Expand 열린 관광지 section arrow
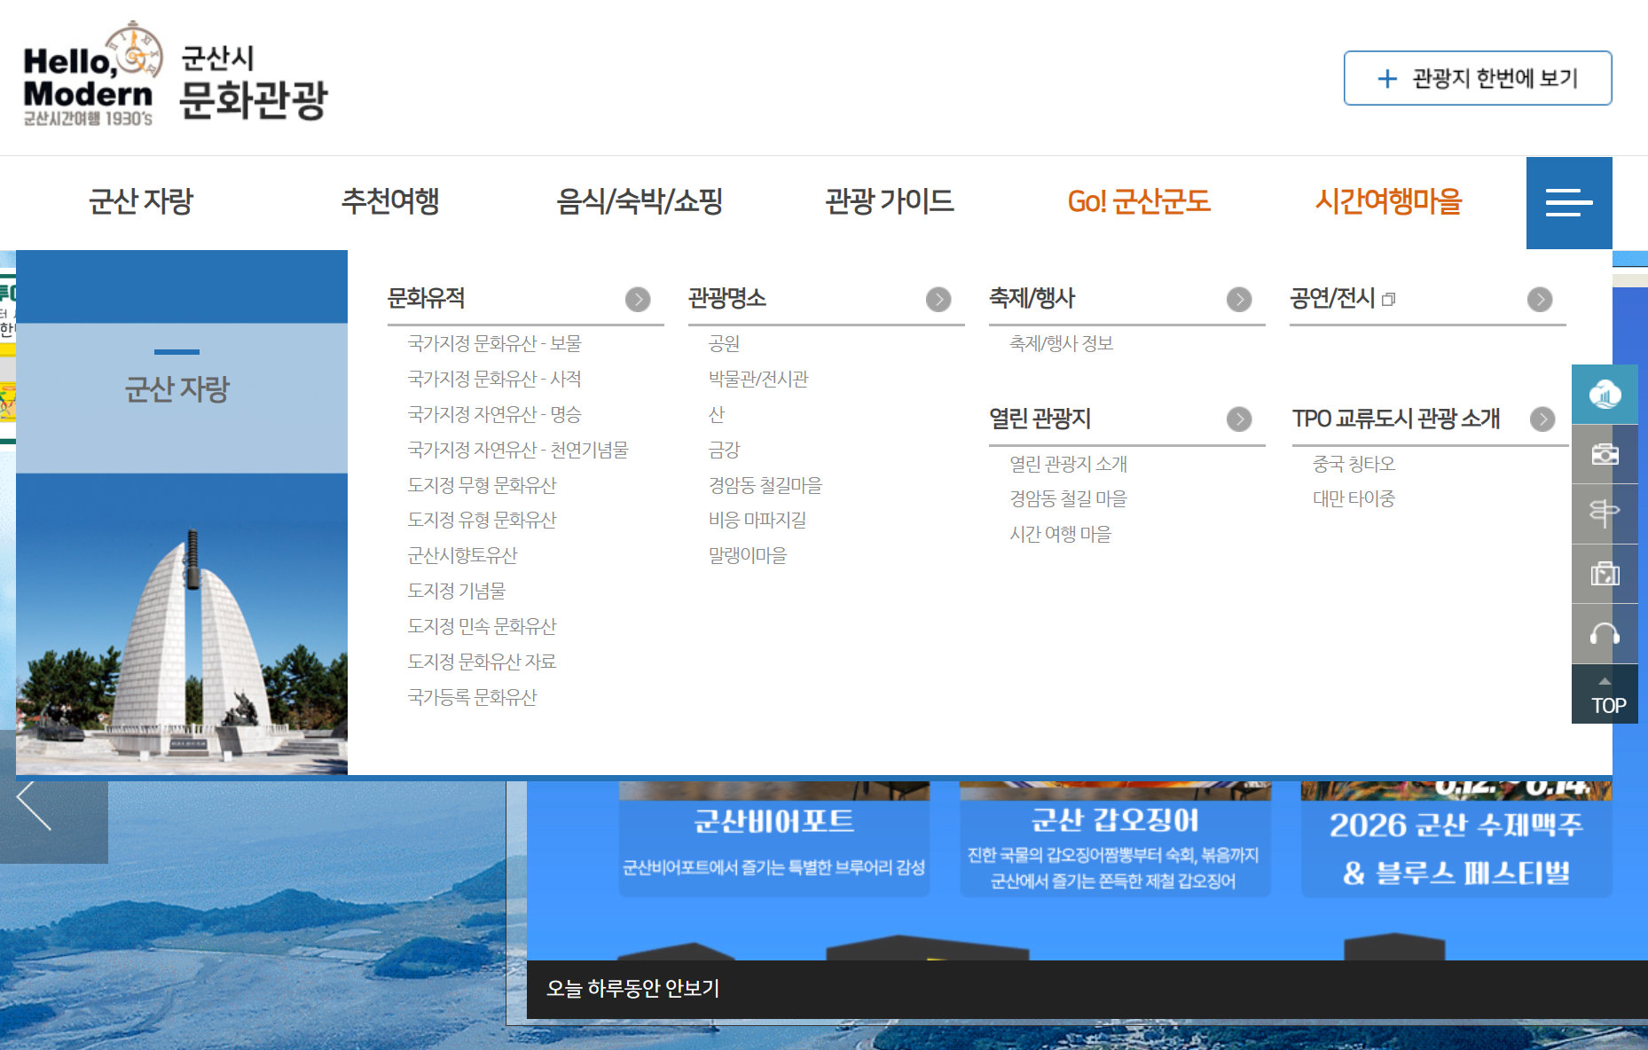1648x1050 pixels. 1239,419
